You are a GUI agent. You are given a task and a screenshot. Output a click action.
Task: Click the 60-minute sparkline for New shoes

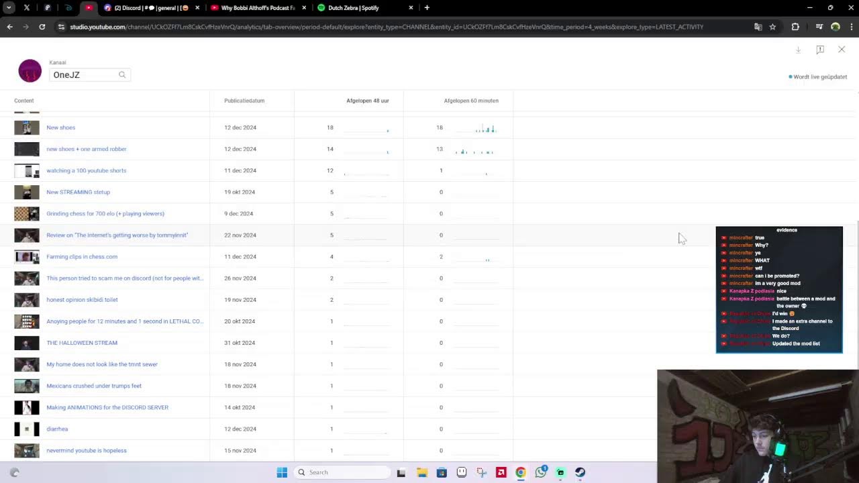477,127
